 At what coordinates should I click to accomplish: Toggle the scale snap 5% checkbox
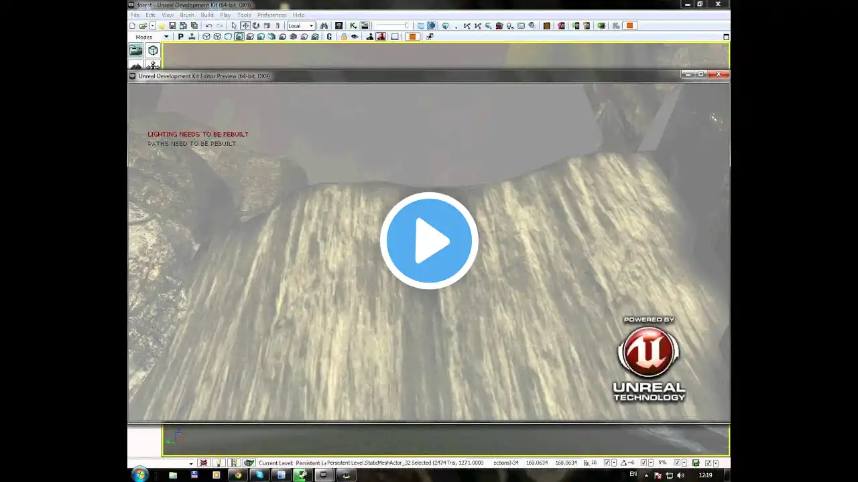point(677,463)
